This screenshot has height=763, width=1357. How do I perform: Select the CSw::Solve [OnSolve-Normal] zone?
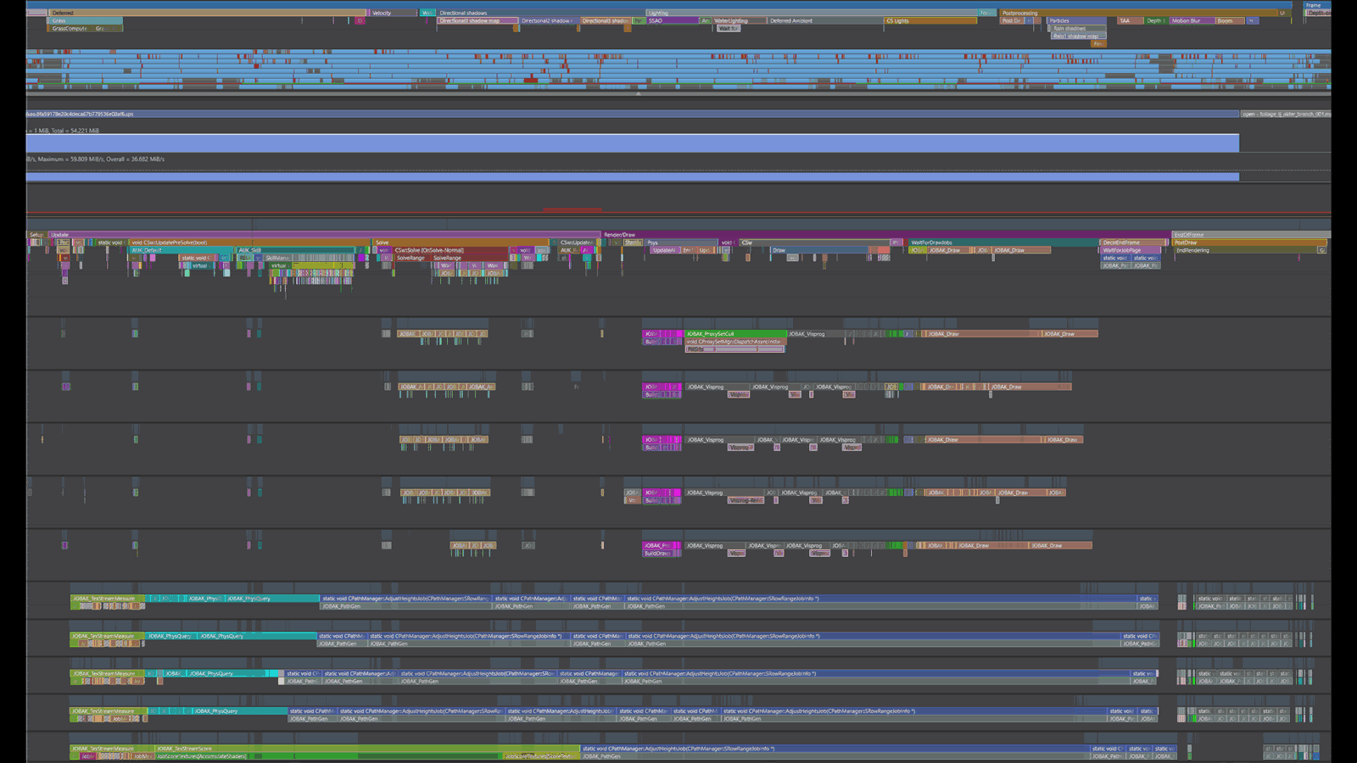coord(449,250)
